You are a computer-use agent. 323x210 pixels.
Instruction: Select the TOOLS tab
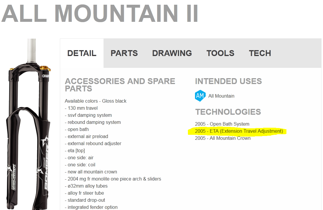click(220, 53)
